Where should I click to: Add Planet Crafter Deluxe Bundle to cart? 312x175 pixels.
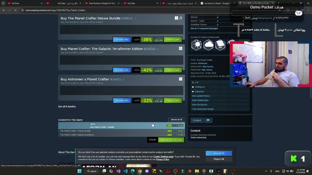point(173,39)
